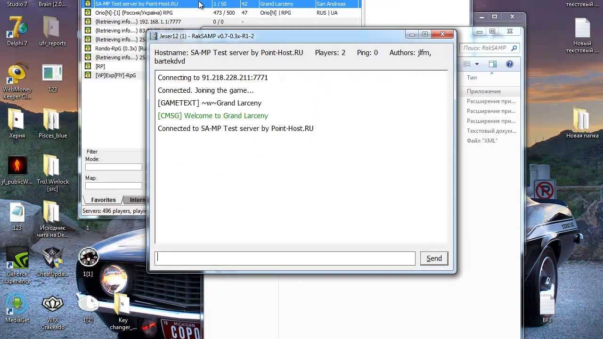Click the RUS | UA map cell
The image size is (603, 339).
click(x=327, y=13)
